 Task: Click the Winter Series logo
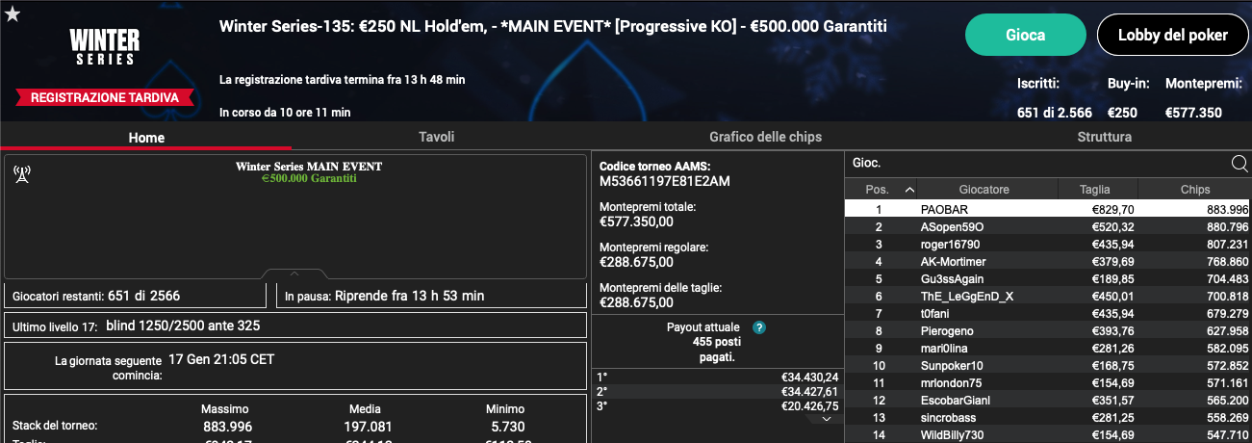coord(105,47)
